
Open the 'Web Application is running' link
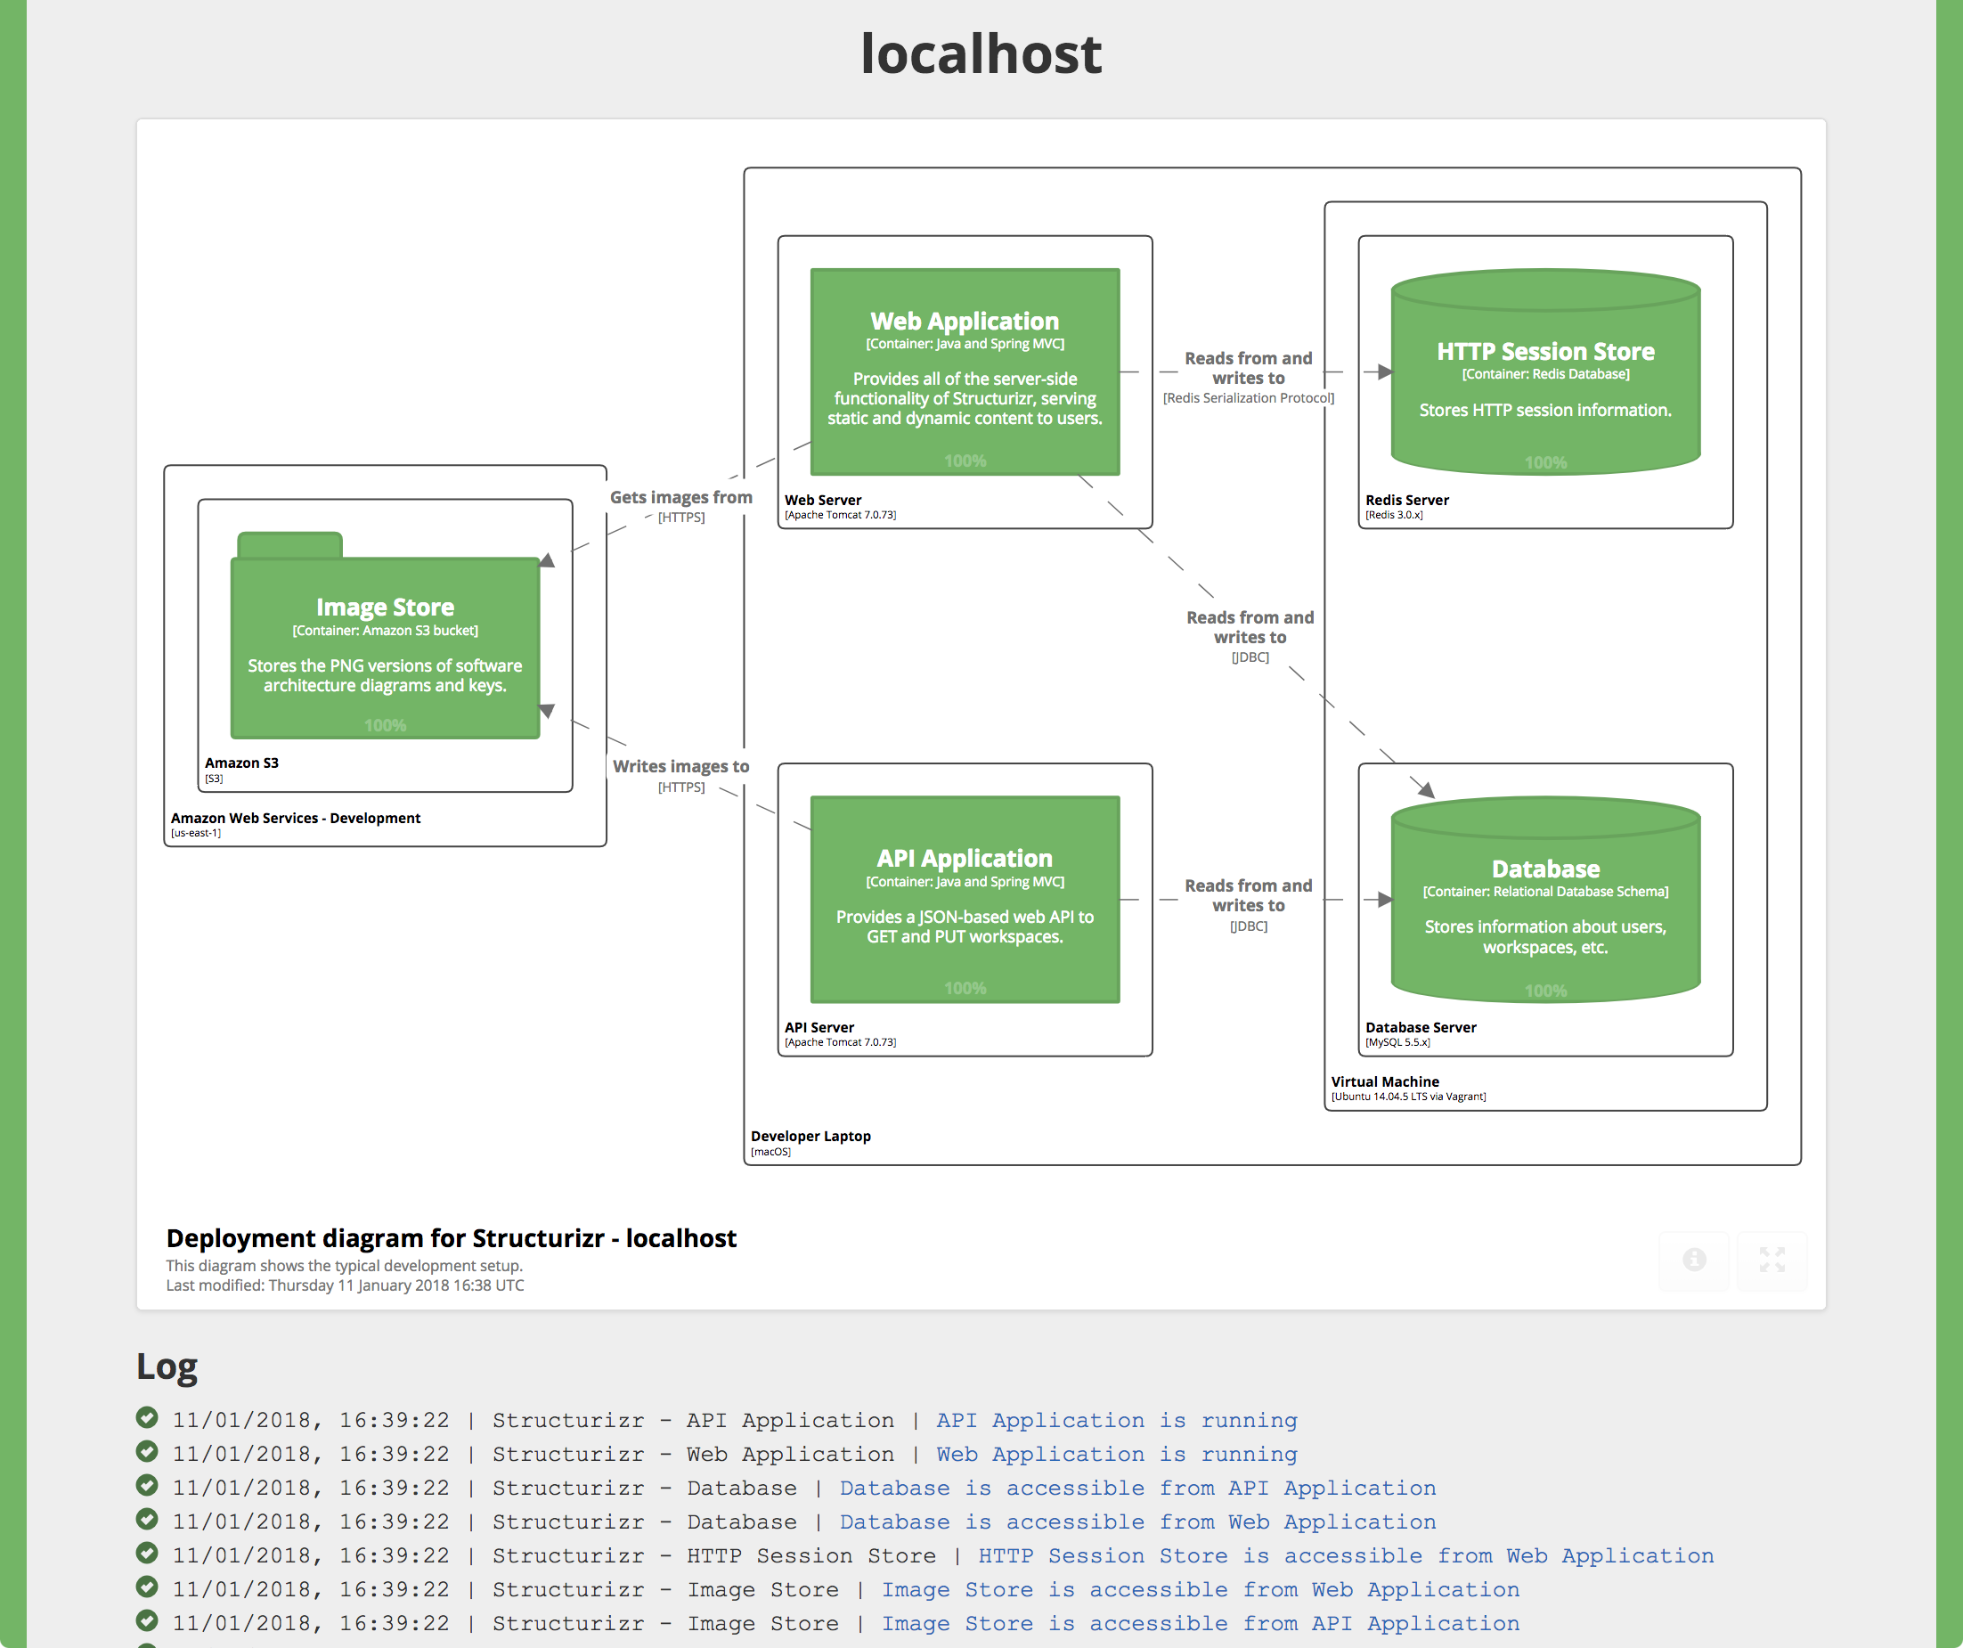click(1115, 1453)
